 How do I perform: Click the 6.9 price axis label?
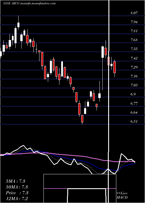pyautogui.click(x=133, y=94)
